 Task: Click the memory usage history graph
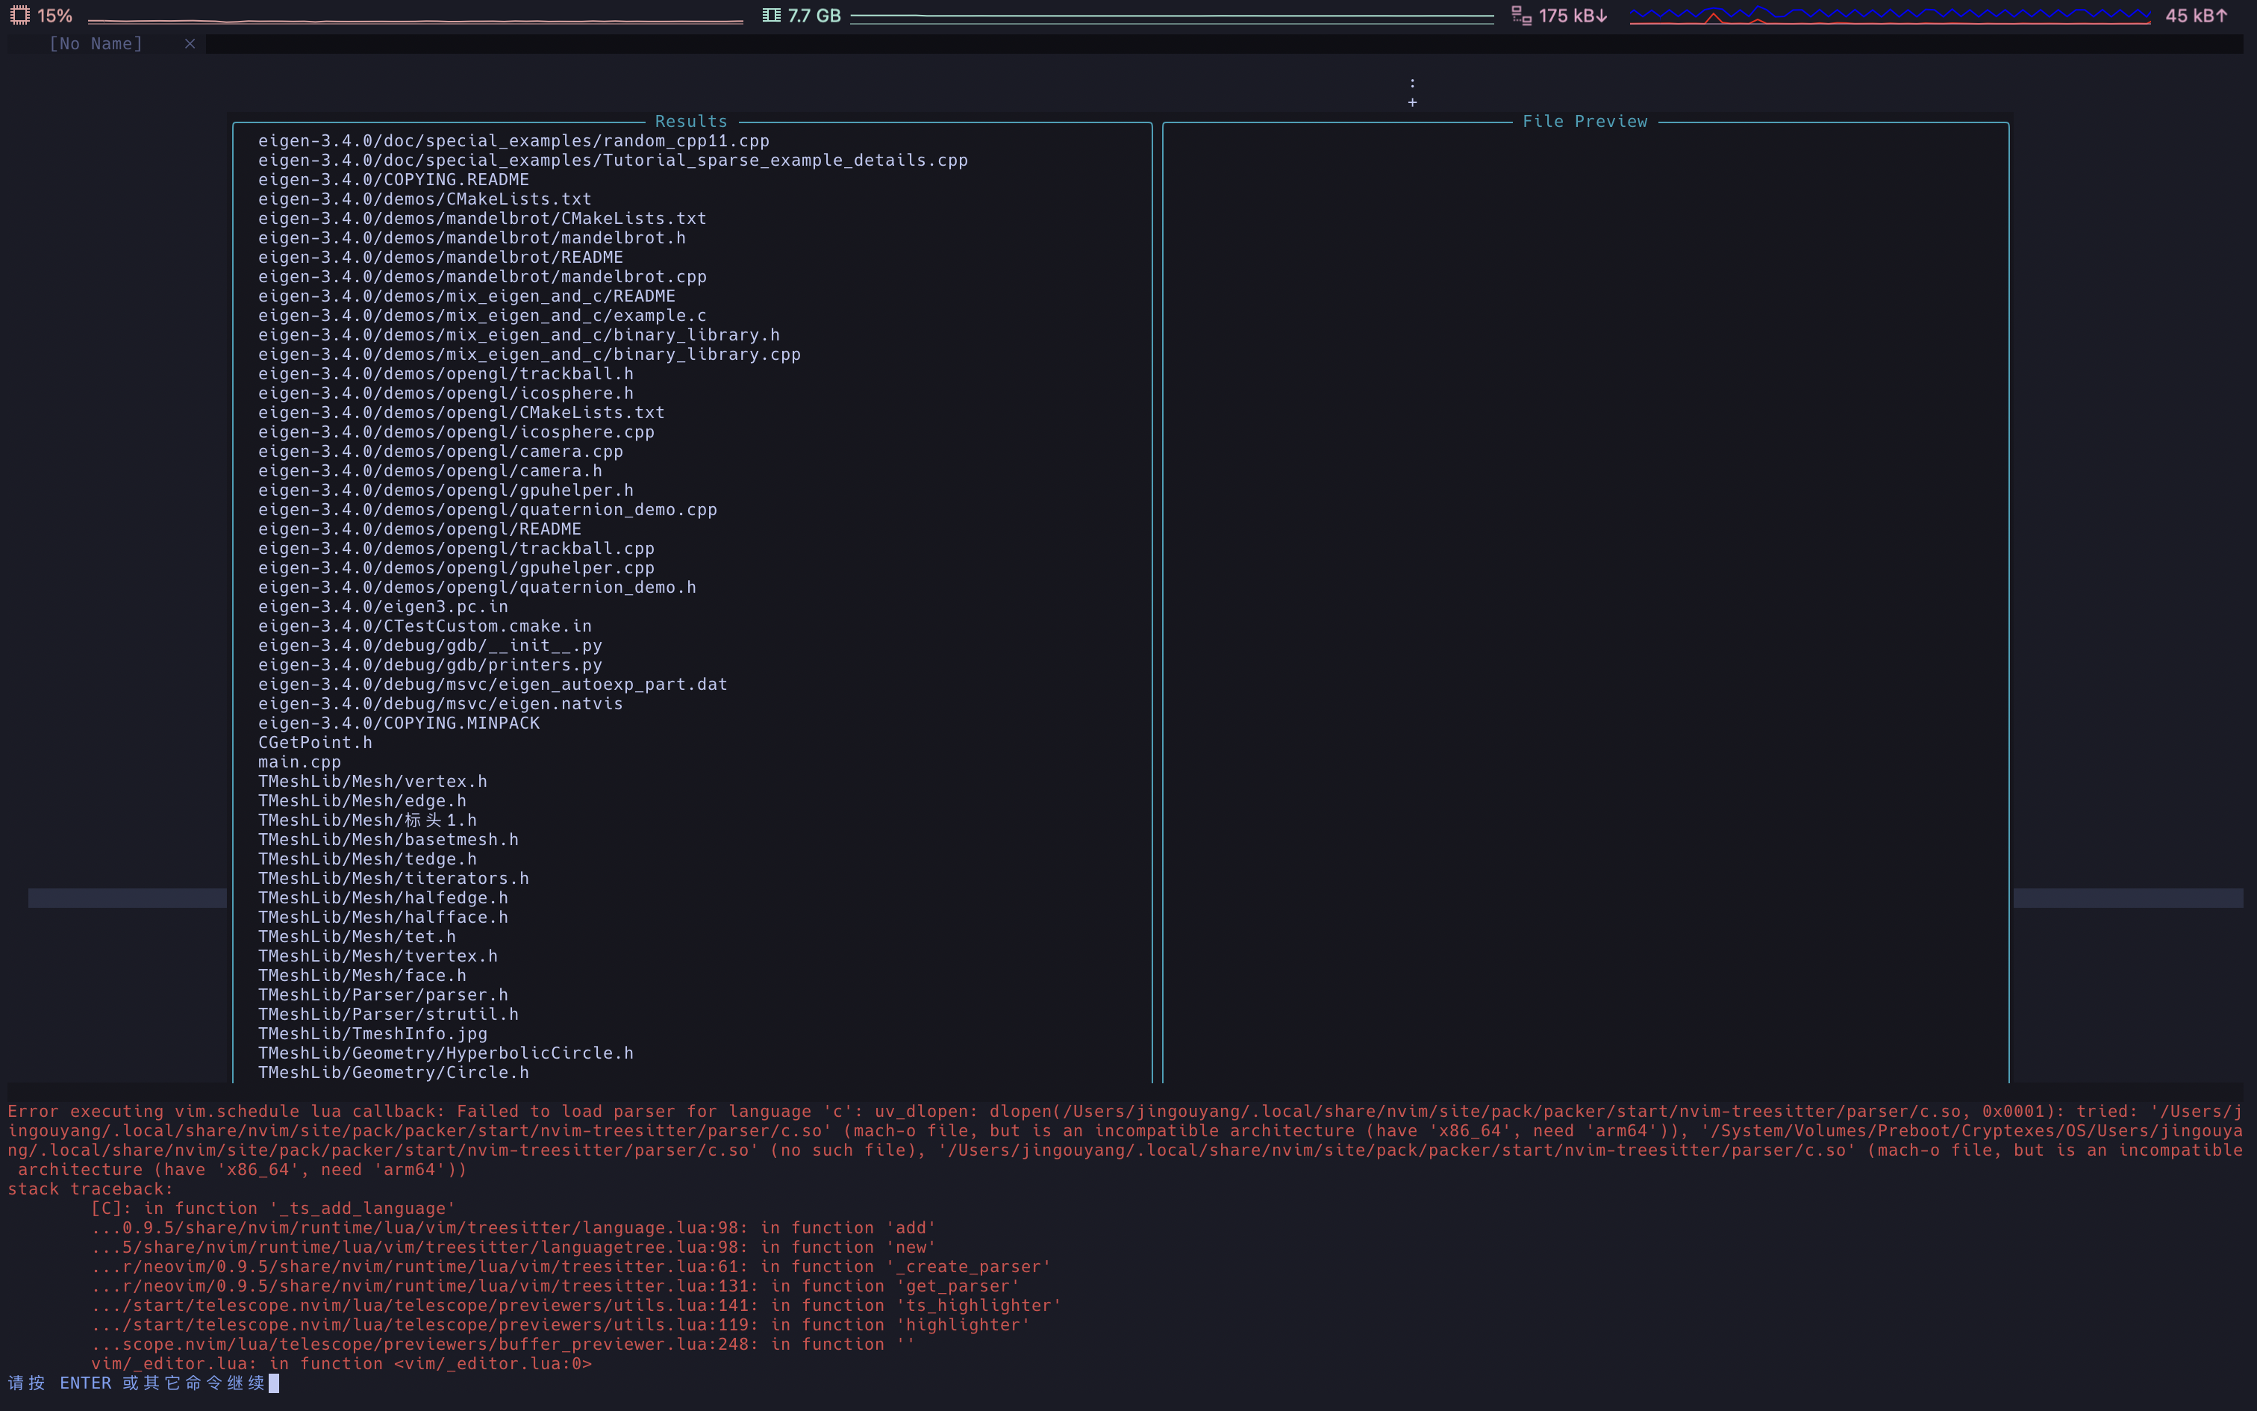point(1171,18)
